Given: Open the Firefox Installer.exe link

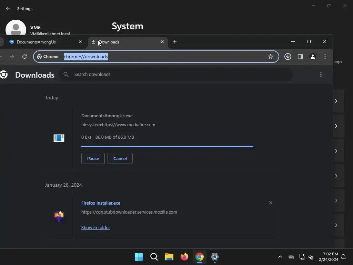Looking at the screenshot, I should (x=101, y=203).
